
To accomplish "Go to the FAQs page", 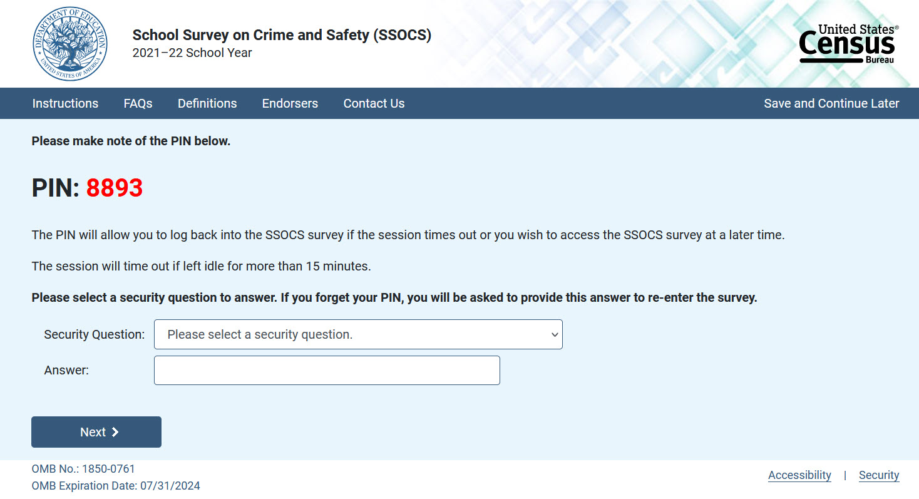I will tap(138, 103).
